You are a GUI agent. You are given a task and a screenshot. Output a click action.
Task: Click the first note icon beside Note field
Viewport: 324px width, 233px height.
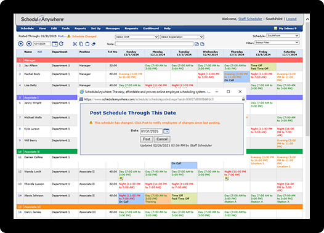[x=196, y=44]
